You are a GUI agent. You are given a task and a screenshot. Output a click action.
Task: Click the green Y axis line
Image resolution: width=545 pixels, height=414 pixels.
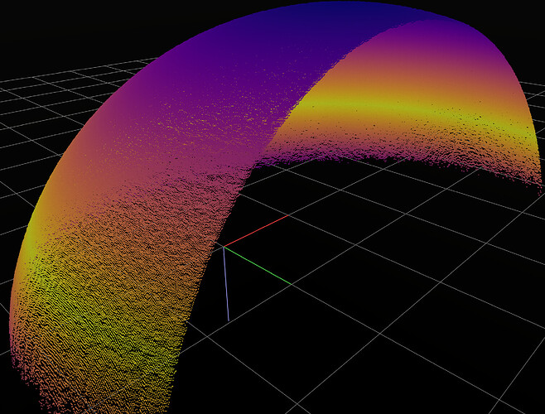[x=258, y=266]
